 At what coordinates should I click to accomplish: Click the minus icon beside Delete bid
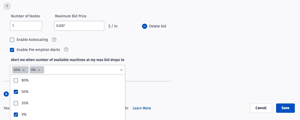coord(145,26)
